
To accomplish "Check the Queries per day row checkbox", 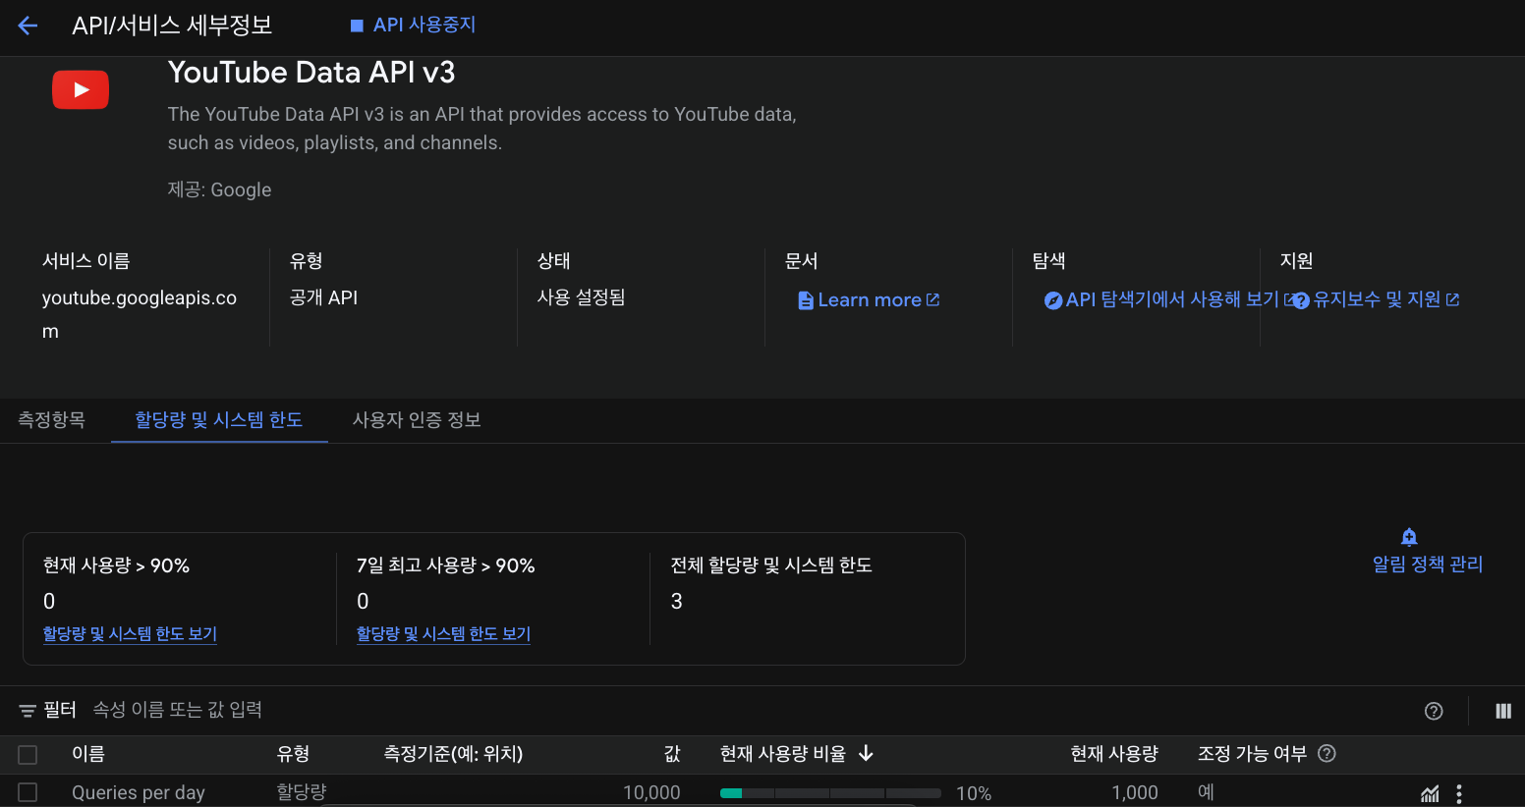I will click(28, 792).
